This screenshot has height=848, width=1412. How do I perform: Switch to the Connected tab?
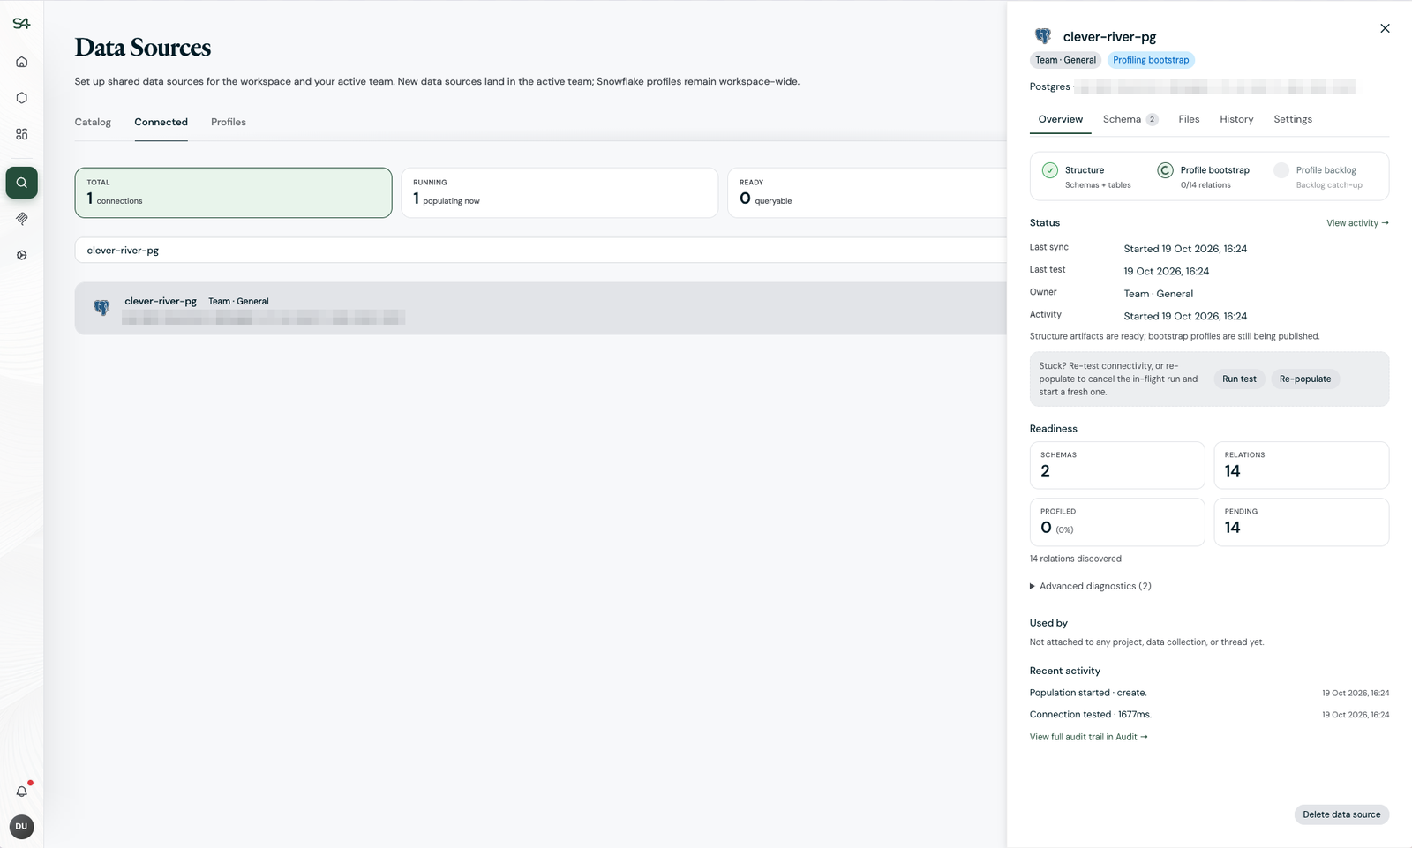(x=161, y=122)
